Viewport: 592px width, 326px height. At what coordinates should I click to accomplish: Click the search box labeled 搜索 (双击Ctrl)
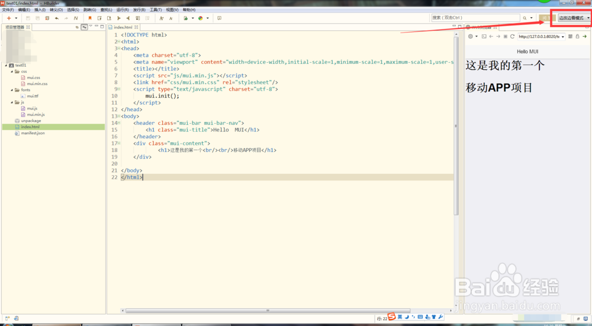tap(476, 18)
